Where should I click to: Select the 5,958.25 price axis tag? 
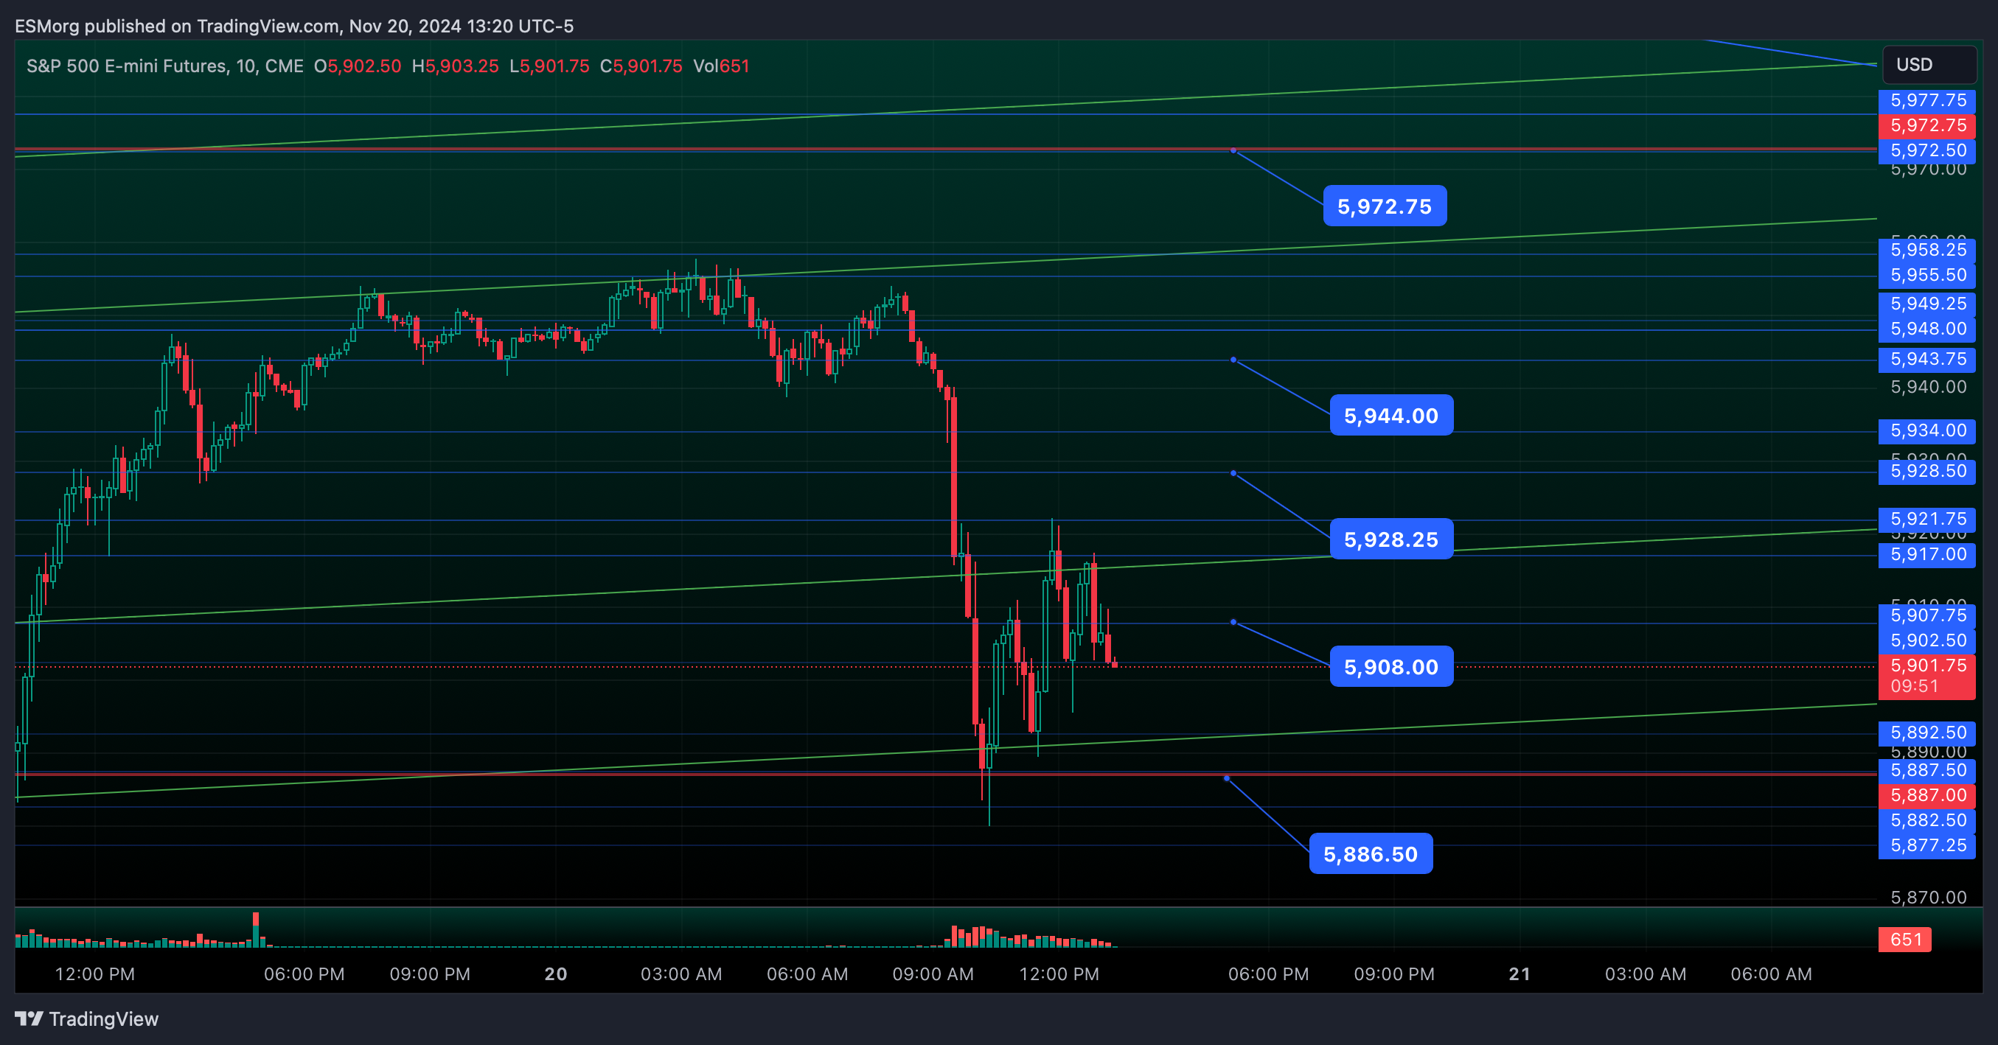click(x=1926, y=251)
